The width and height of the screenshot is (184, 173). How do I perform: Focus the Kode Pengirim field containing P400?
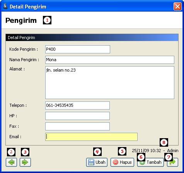pyautogui.click(x=78, y=49)
